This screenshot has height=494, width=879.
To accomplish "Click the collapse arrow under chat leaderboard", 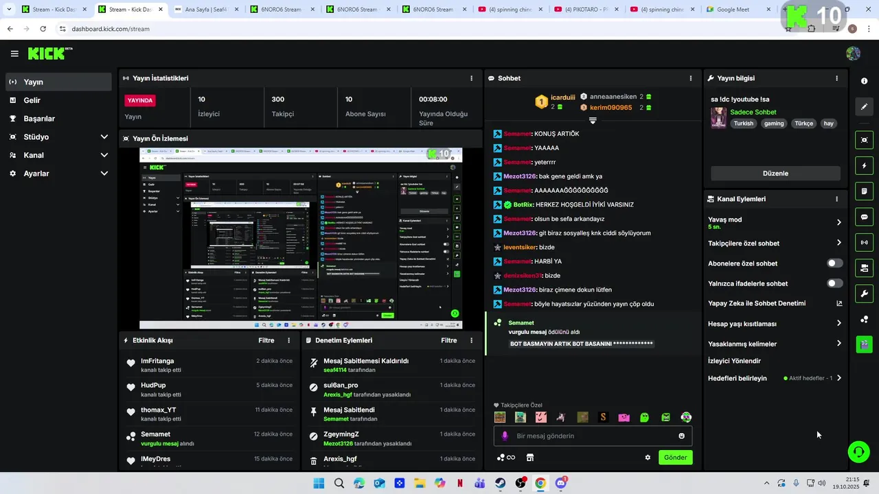I will coord(593,121).
